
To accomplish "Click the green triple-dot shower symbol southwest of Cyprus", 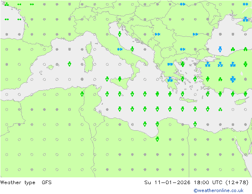I will 220,110.
